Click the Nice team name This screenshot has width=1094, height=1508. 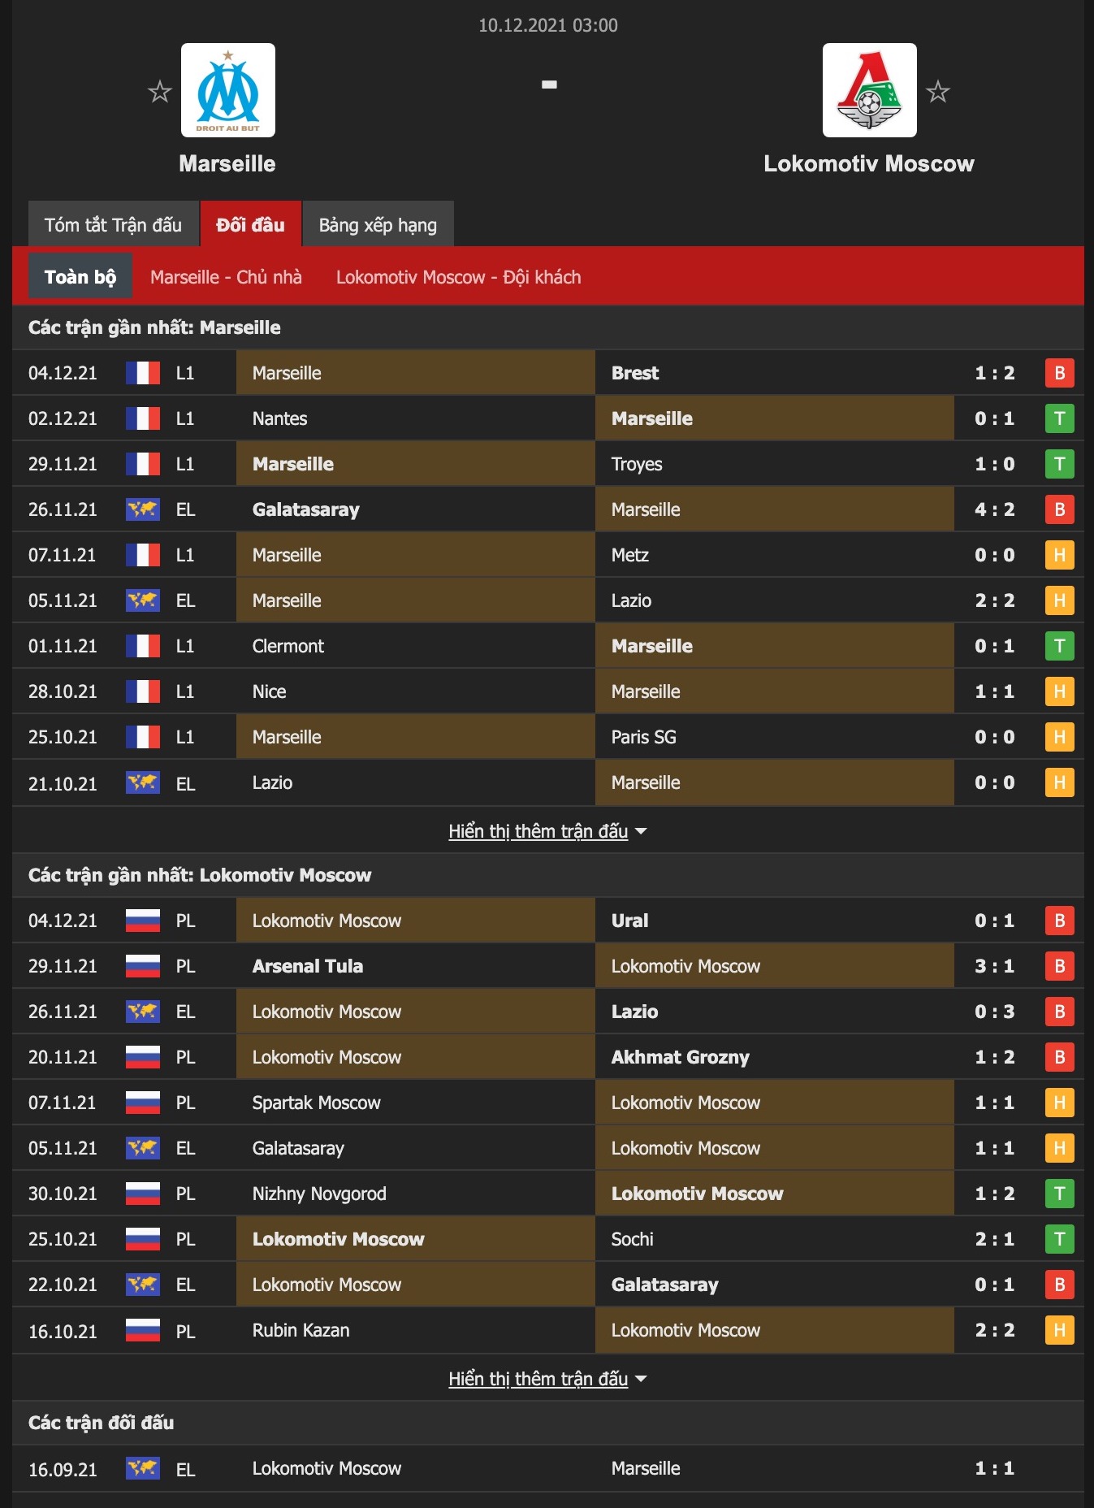tap(269, 691)
